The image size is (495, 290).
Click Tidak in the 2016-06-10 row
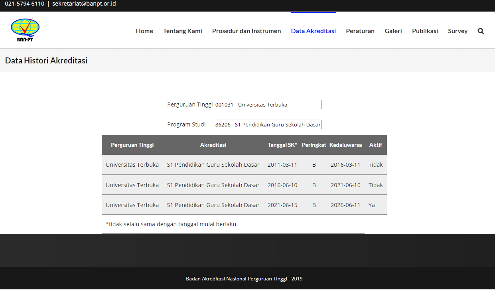(376, 185)
